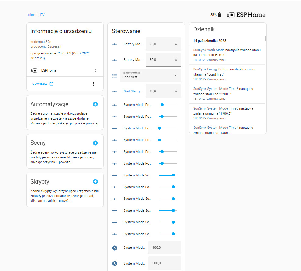
Task: Click the plus icon in the Skrypty card
Action: point(95,182)
